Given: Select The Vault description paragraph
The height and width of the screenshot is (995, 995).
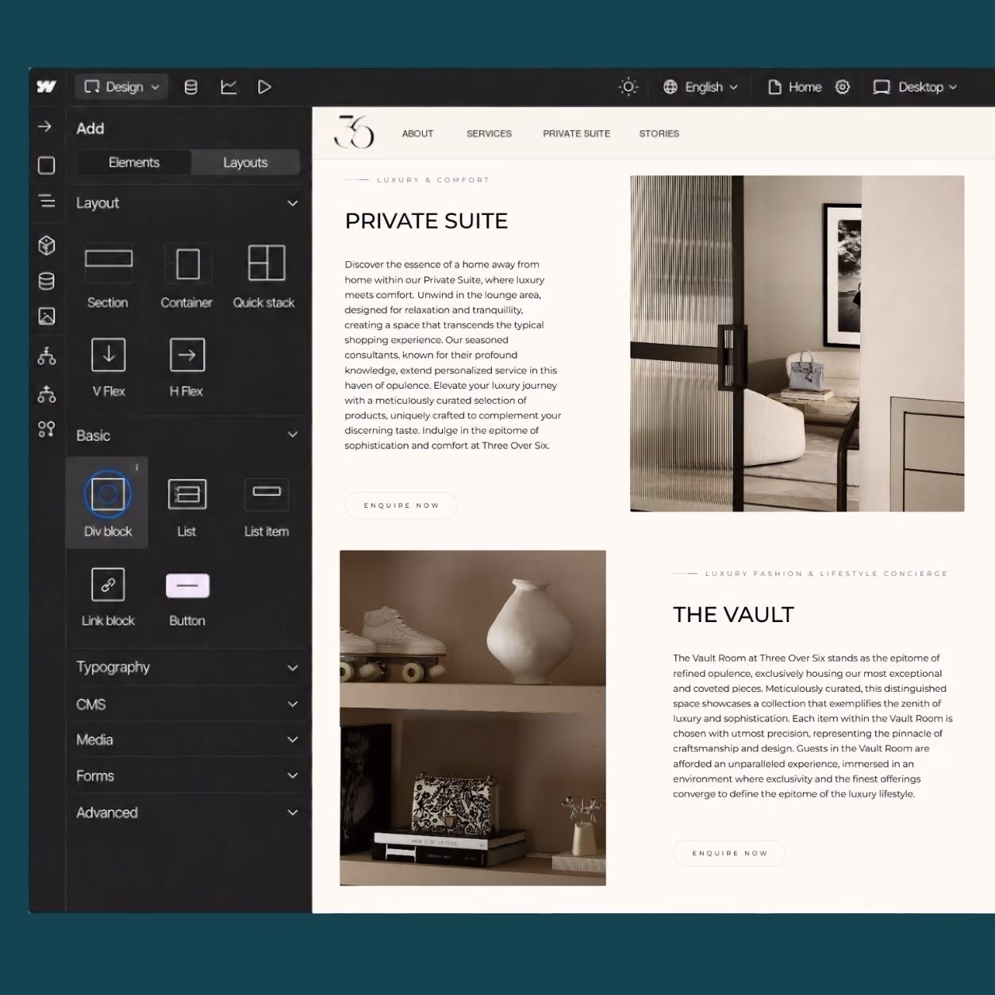Looking at the screenshot, I should tap(813, 725).
